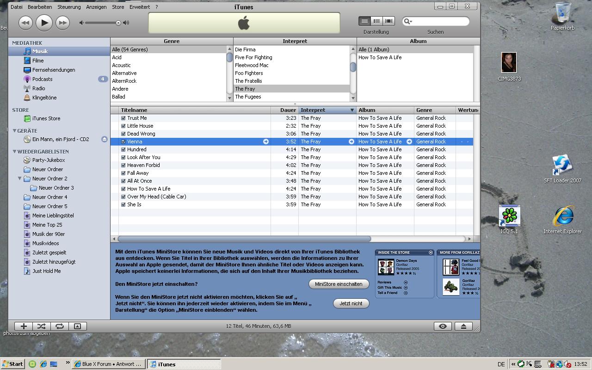Click the MiniStore einschalten button
This screenshot has width=592, height=370.
[x=339, y=284]
